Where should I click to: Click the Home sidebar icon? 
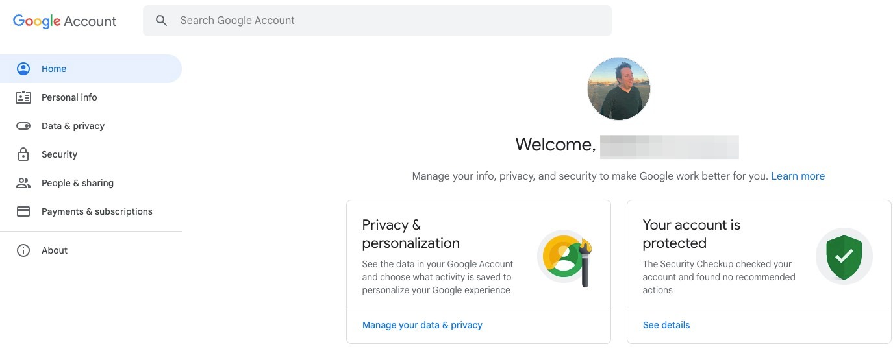23,69
